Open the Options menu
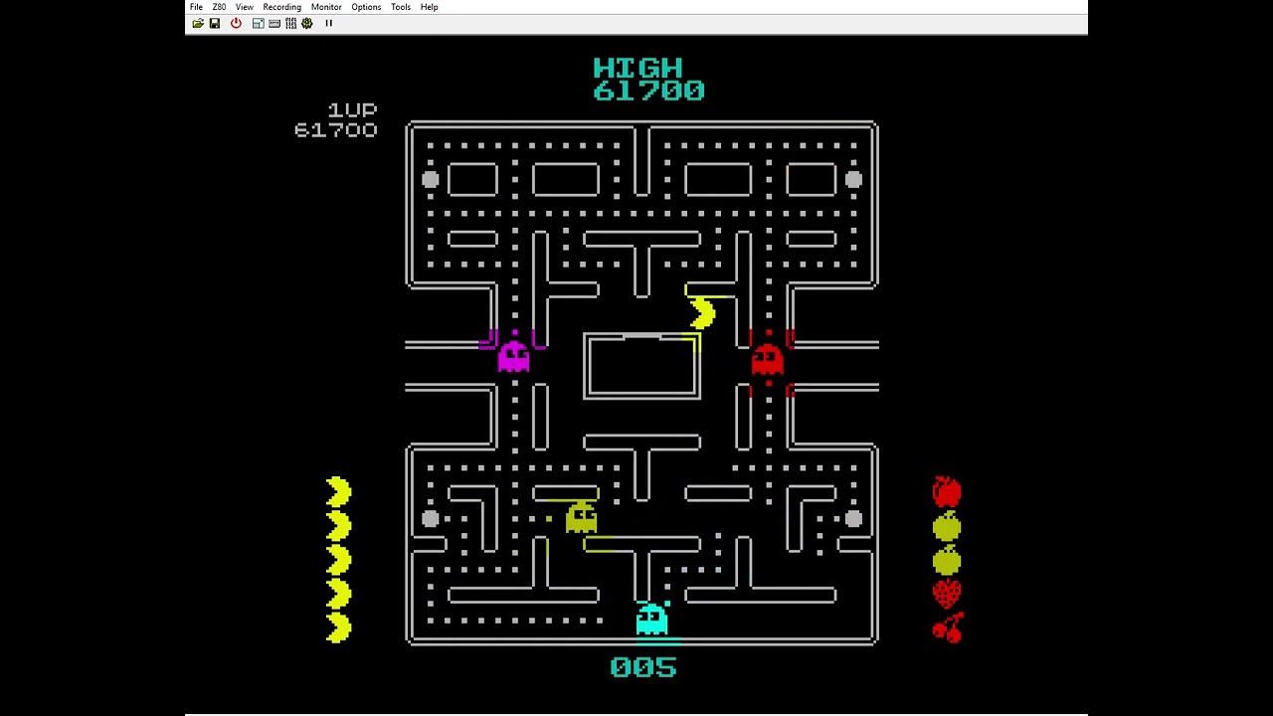The image size is (1273, 716). [x=366, y=7]
